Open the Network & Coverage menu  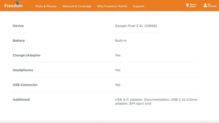77,6
